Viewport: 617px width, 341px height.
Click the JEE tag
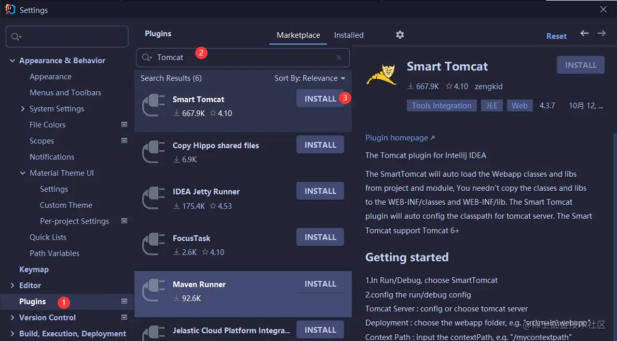[x=491, y=106]
